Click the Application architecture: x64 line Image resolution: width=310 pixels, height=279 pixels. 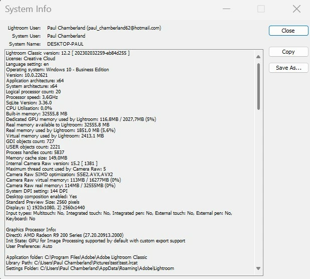[x=35, y=81]
